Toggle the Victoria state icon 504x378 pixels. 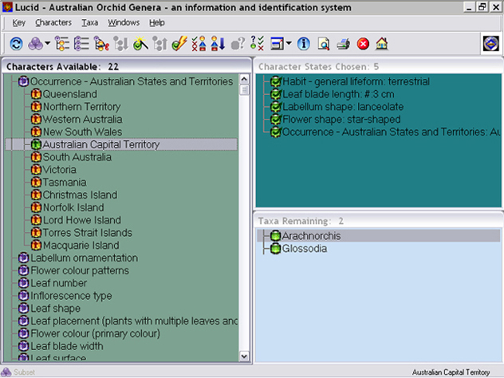pyautogui.click(x=36, y=170)
